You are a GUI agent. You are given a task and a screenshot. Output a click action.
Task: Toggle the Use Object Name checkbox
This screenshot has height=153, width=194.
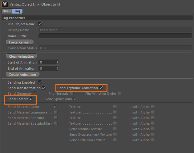click(x=40, y=24)
